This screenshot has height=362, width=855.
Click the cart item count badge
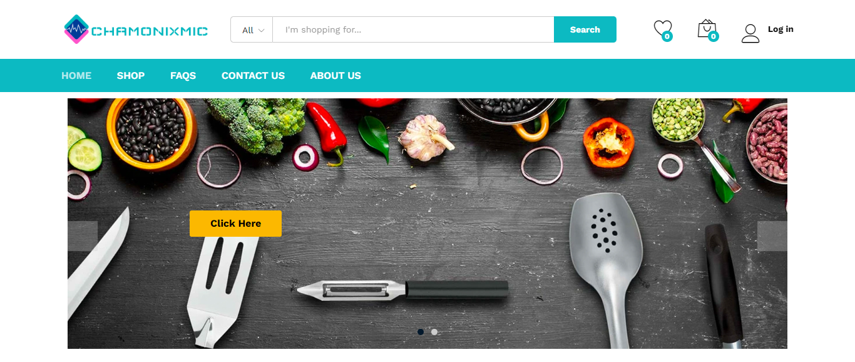point(713,36)
